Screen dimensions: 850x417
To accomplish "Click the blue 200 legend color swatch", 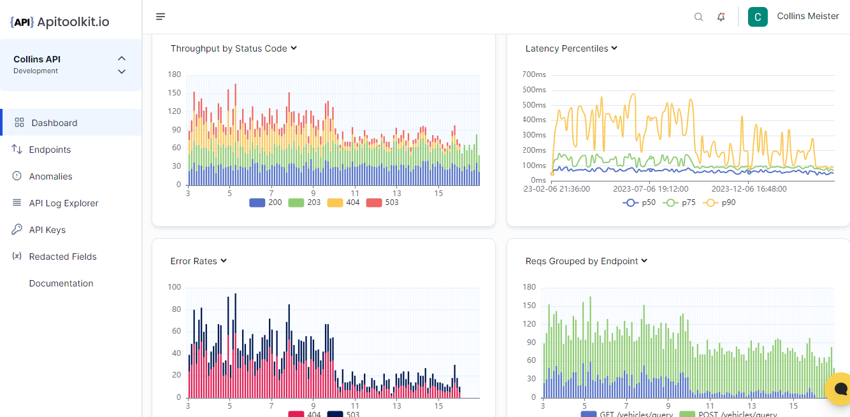I will 256,202.
